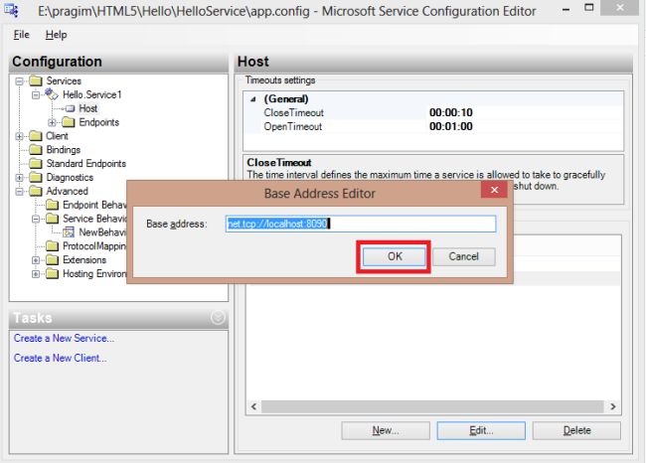Viewport: 646px width, 463px height.
Task: Click the New... base address button
Action: pos(386,430)
